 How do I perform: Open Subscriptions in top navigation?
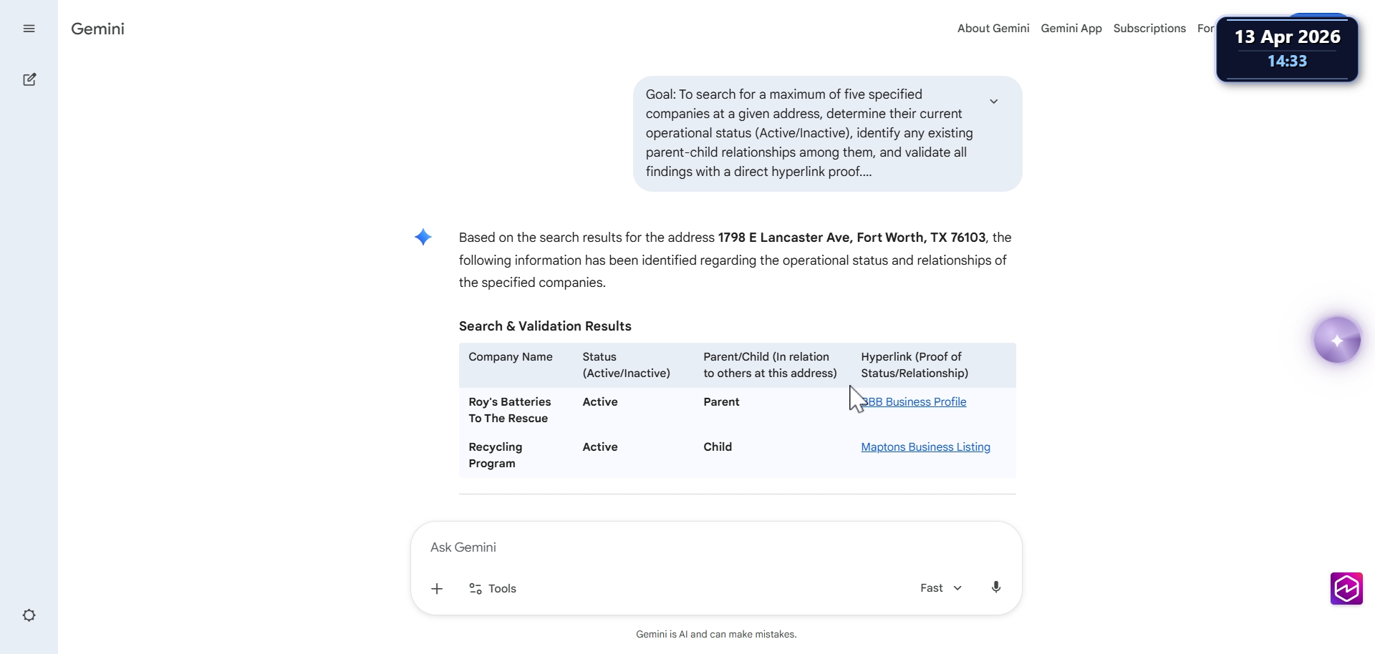point(1149,29)
